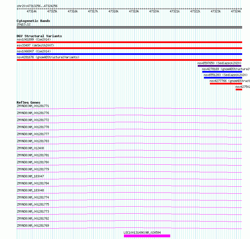Open the ZMYND8|NM_001281781 transcript label

[x=33, y=155]
